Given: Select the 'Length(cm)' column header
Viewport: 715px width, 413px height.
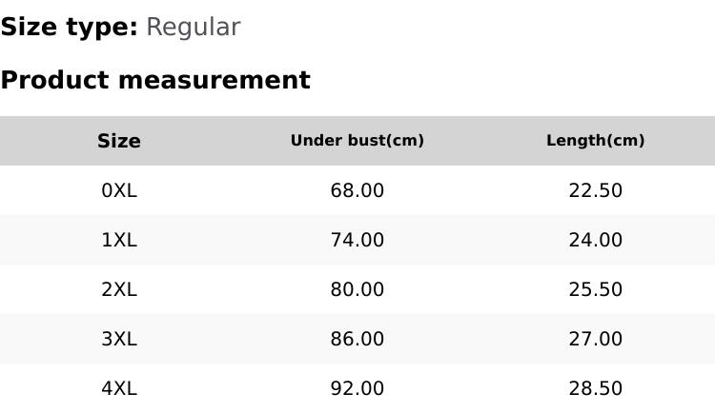Looking at the screenshot, I should tap(596, 141).
